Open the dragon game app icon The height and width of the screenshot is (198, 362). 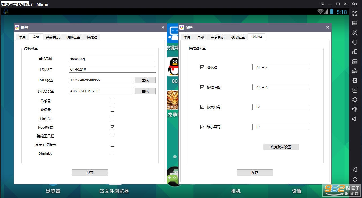pyautogui.click(x=173, y=100)
